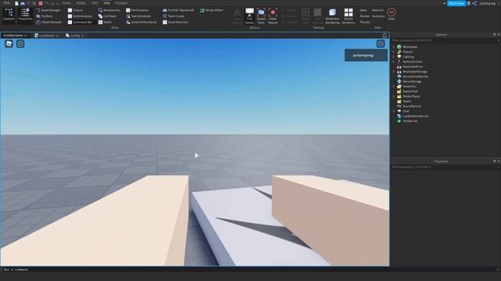The width and height of the screenshot is (501, 281).
Task: Expand the Chat tree node
Action: [x=394, y=111]
